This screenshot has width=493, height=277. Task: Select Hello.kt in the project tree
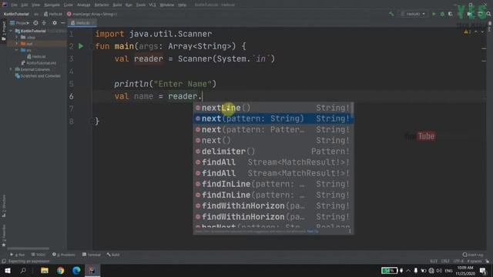pos(36,56)
